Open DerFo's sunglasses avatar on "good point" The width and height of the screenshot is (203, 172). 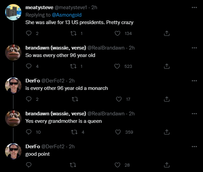[x=13, y=151]
